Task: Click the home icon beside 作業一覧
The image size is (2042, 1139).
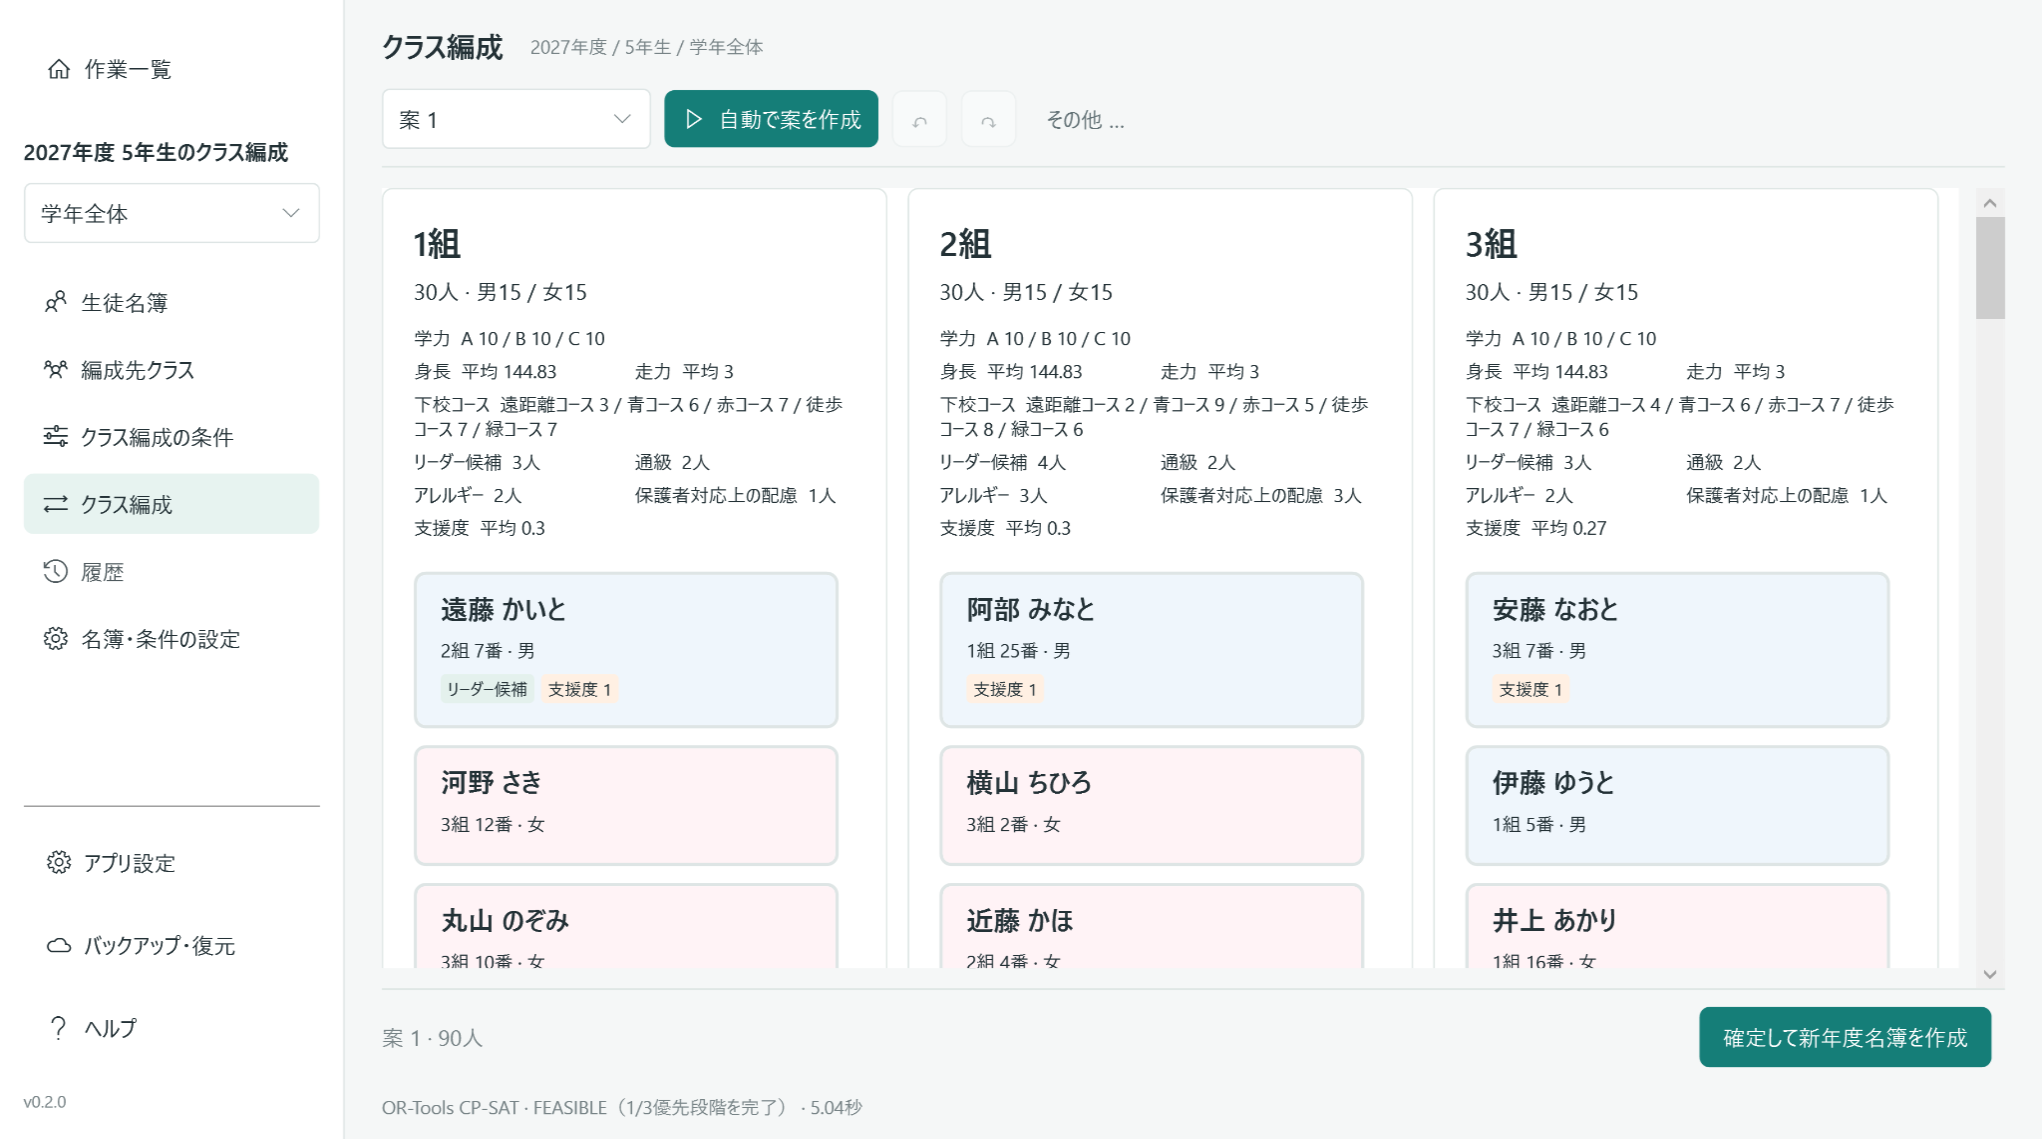Action: 59,69
